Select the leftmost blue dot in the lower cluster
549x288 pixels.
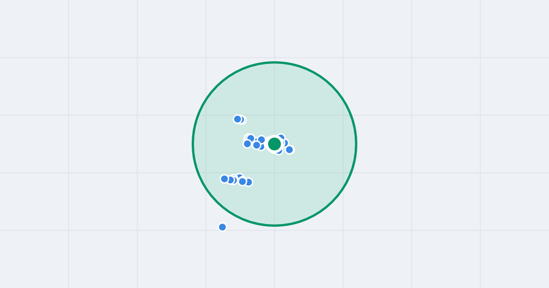225,179
